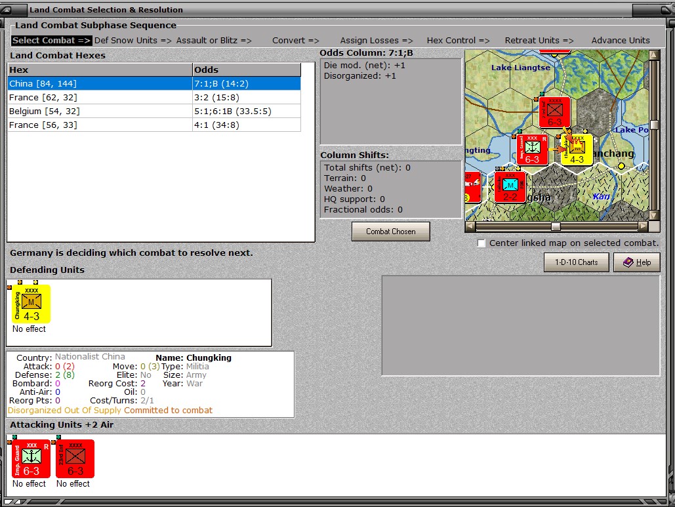Click the 'Disorganized: +1' modifier line

[x=360, y=75]
